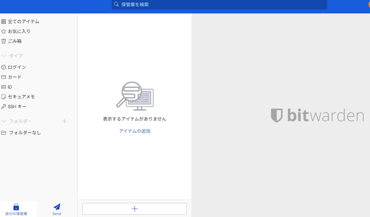This screenshot has height=217, width=370.
Task: Click the お気に入り star icon
Action: point(4,31)
